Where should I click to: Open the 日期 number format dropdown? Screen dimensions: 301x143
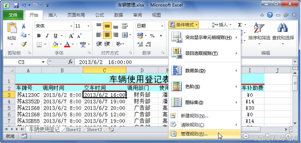(162, 26)
